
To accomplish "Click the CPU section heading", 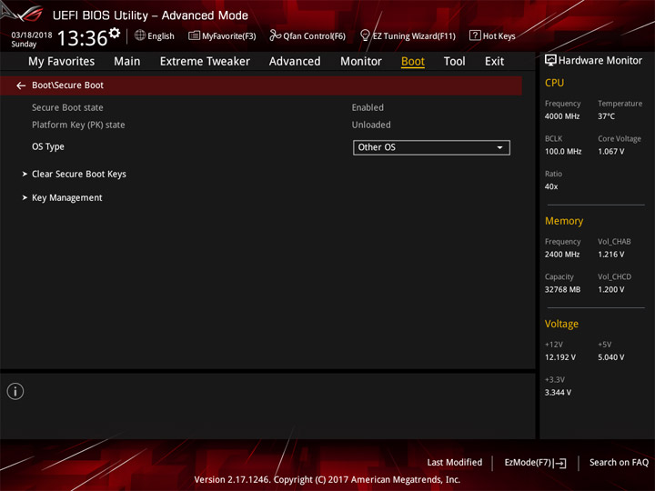I will [554, 83].
